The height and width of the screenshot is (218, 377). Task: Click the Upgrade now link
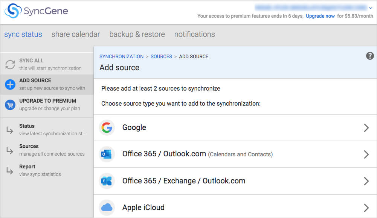tap(320, 16)
